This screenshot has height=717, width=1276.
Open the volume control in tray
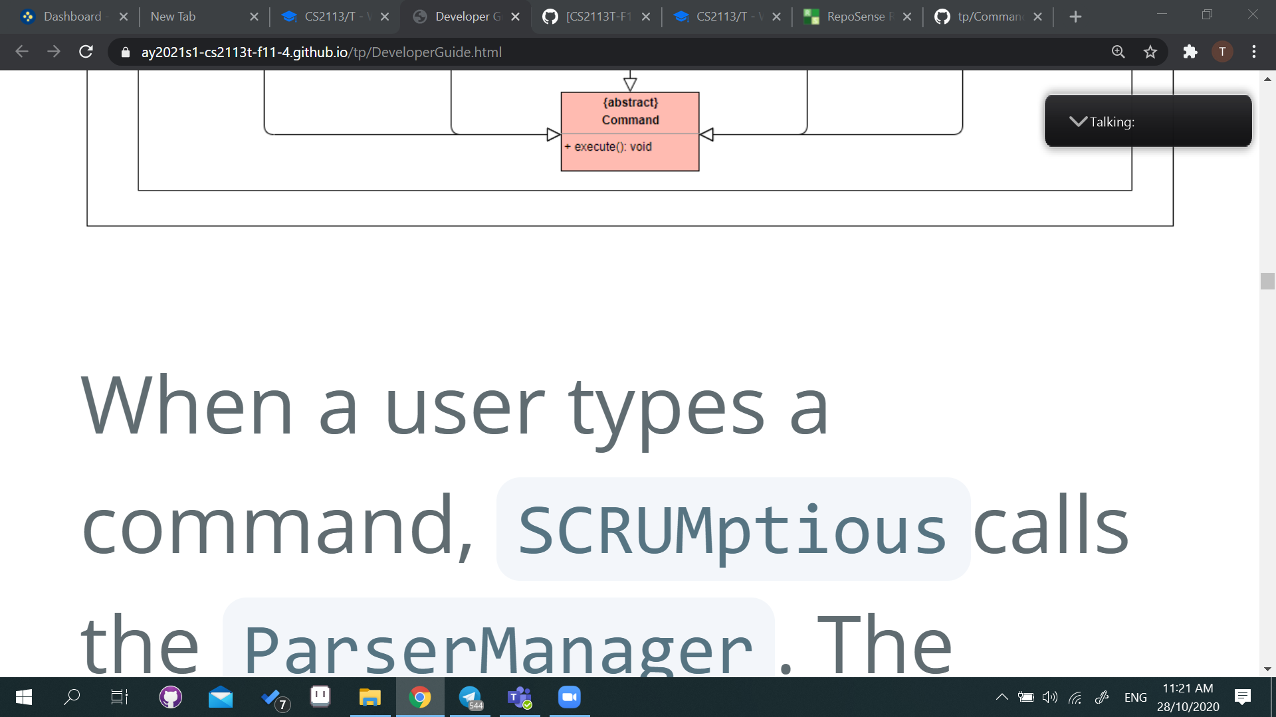[x=1050, y=697]
